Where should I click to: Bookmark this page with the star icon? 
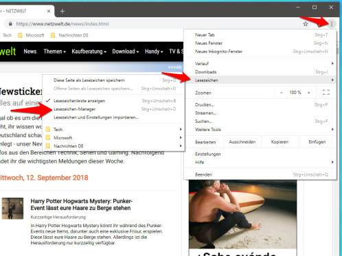click(306, 24)
